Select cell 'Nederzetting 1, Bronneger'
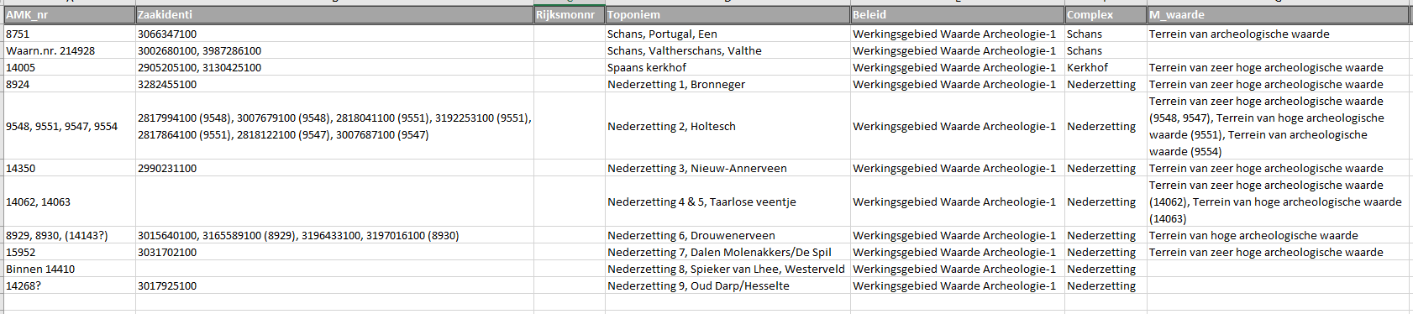Screen dimensions: 1413x314 point(728,84)
